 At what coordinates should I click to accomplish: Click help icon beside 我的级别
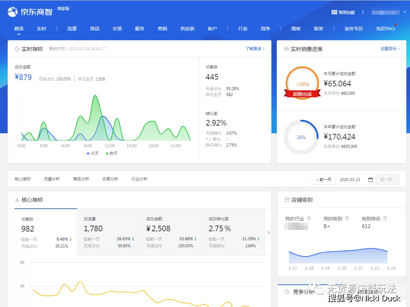point(346,219)
